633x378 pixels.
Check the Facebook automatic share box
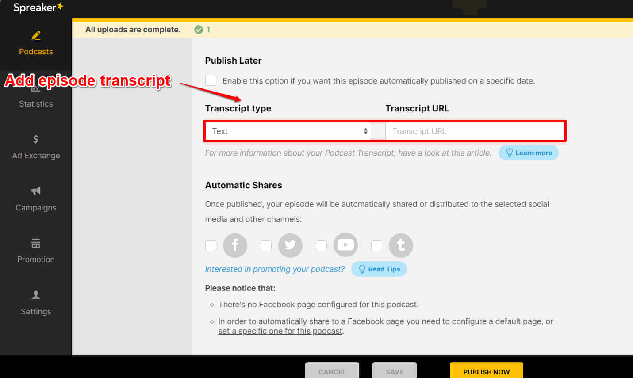(x=211, y=245)
